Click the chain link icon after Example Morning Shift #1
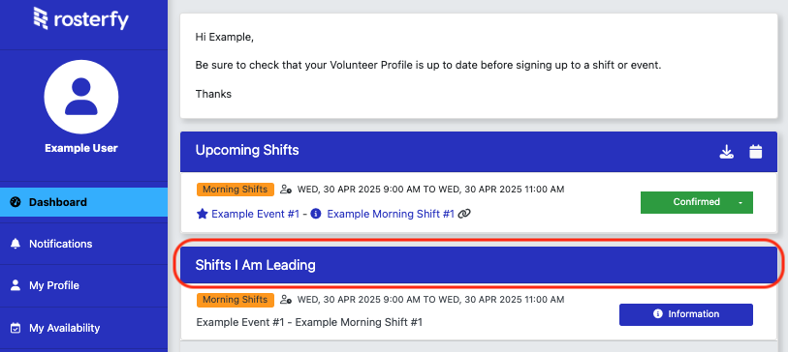 coord(465,214)
